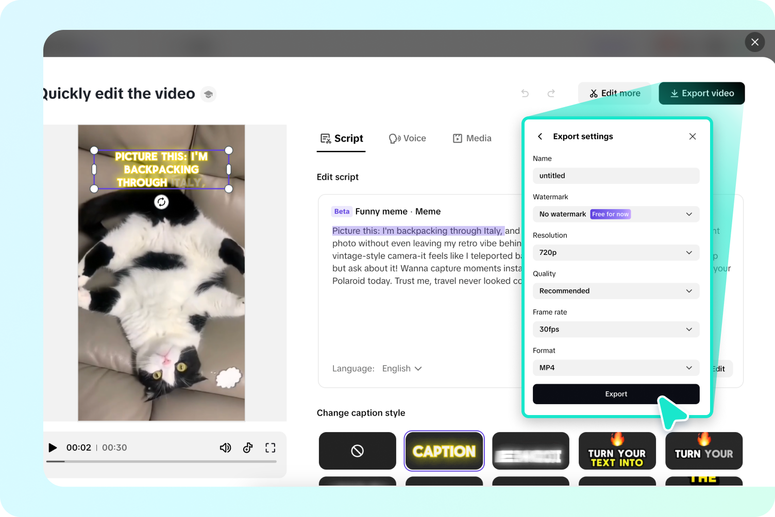The height and width of the screenshot is (517, 775).
Task: Click the redo arrow icon
Action: click(x=551, y=93)
